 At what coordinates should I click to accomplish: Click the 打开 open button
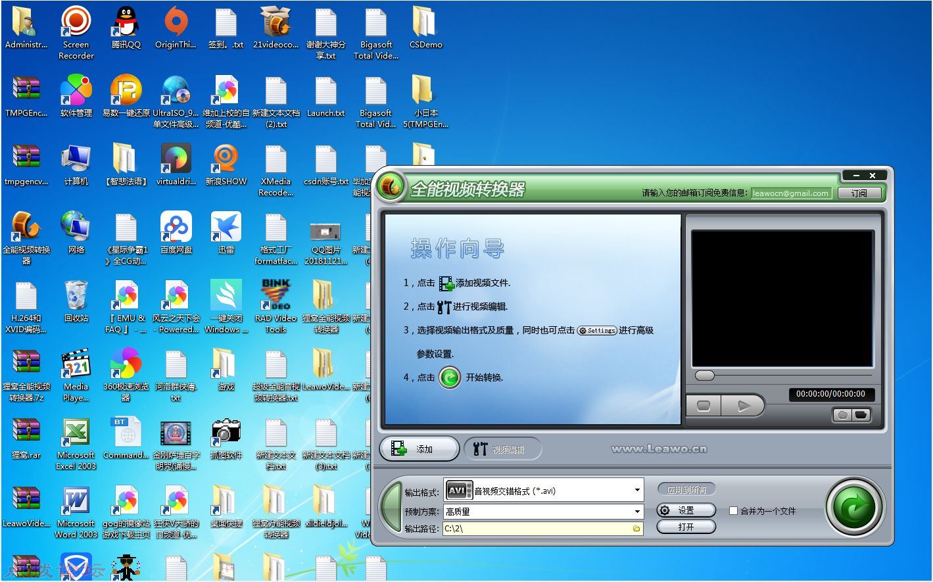(686, 527)
